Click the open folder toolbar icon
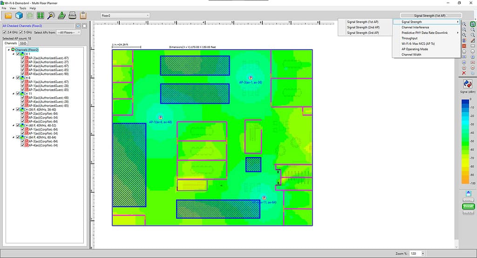This screenshot has width=477, height=258. (x=8, y=15)
